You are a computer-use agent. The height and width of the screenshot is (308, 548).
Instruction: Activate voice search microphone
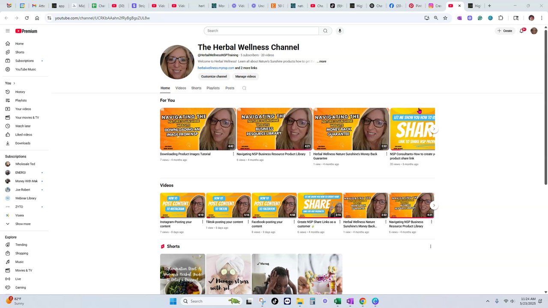click(x=340, y=31)
